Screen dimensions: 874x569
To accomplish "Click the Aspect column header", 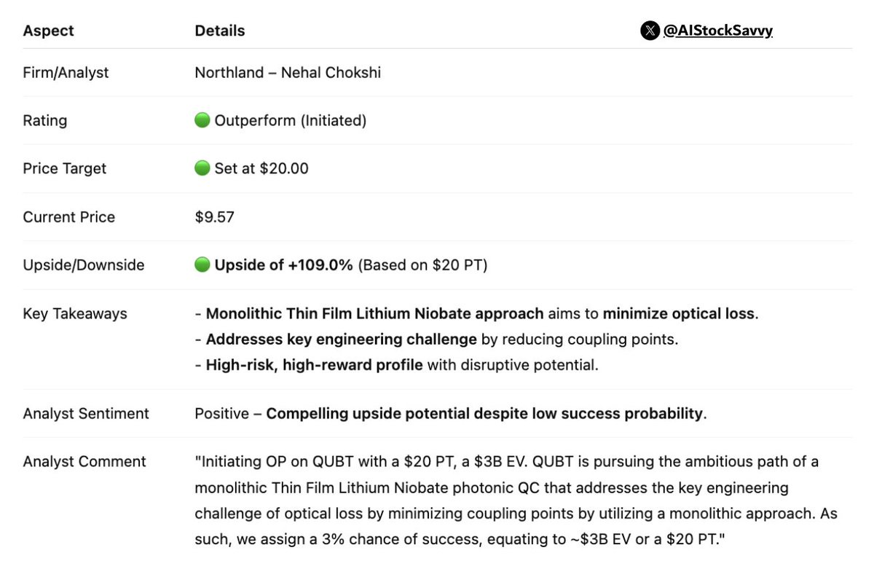I will 48,31.
